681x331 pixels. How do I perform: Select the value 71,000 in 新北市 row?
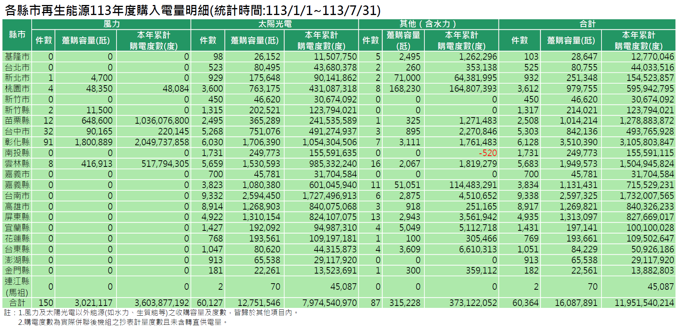[x=407, y=78]
